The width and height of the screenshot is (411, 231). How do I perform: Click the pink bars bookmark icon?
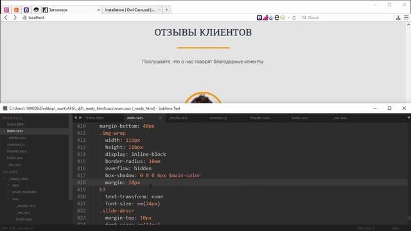click(265, 17)
